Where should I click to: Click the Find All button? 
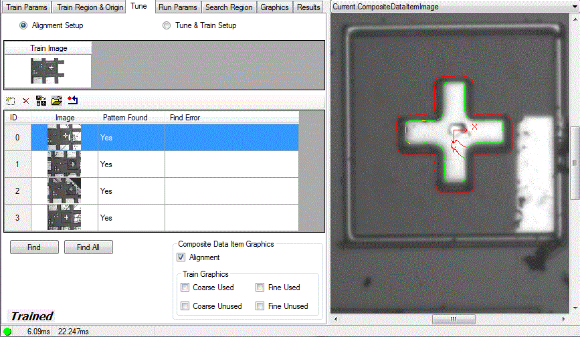coord(88,247)
